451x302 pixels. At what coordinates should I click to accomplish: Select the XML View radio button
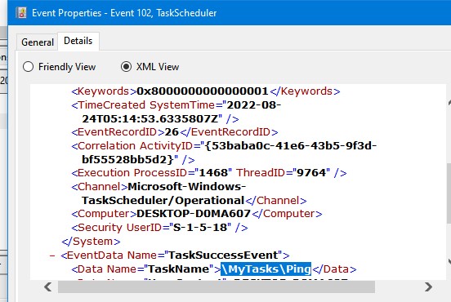tap(126, 67)
